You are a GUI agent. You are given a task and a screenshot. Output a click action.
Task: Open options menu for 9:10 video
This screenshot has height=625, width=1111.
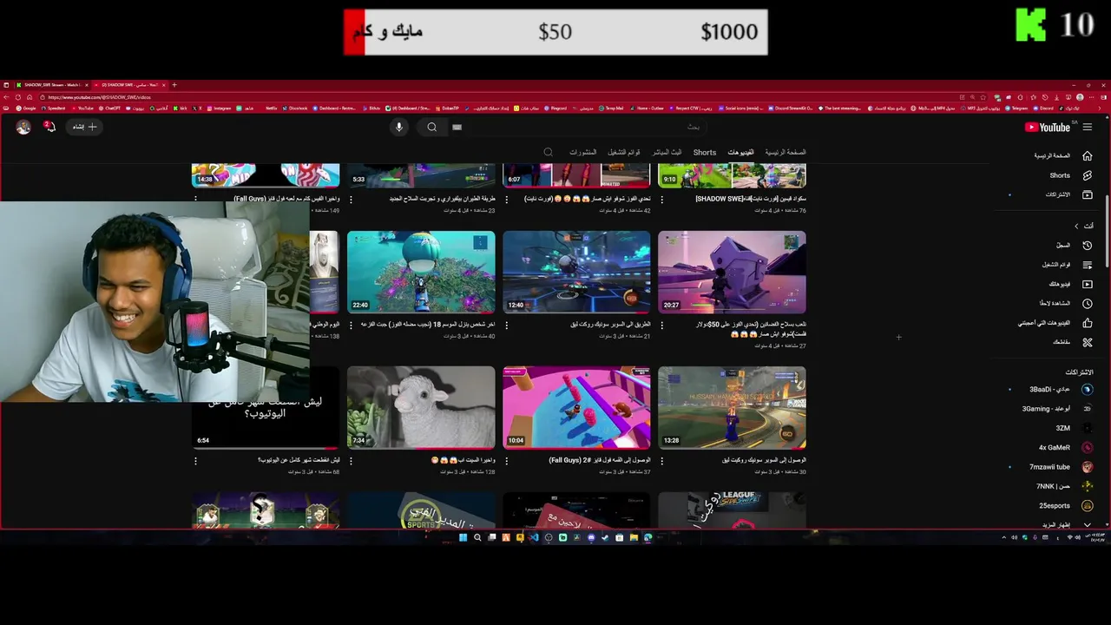coord(662,200)
